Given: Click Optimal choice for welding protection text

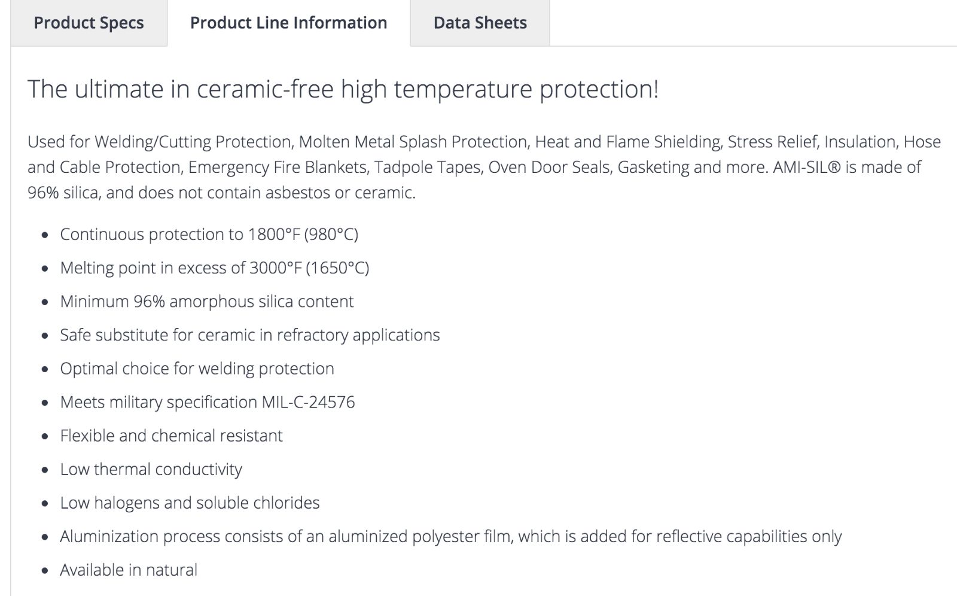Looking at the screenshot, I should (197, 368).
